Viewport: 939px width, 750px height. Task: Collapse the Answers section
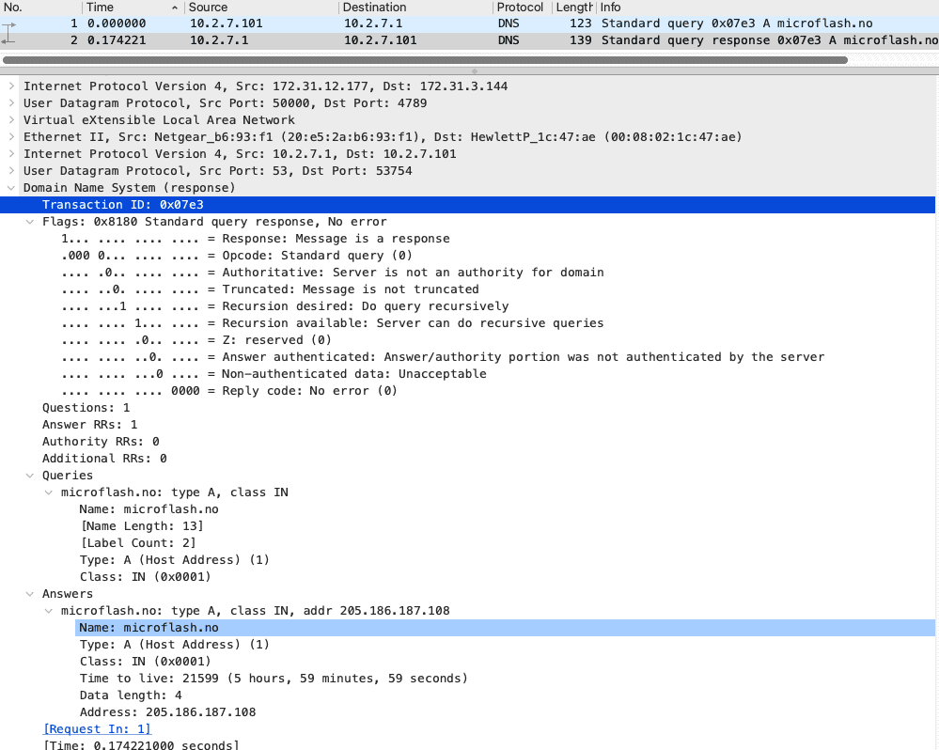[x=28, y=593]
